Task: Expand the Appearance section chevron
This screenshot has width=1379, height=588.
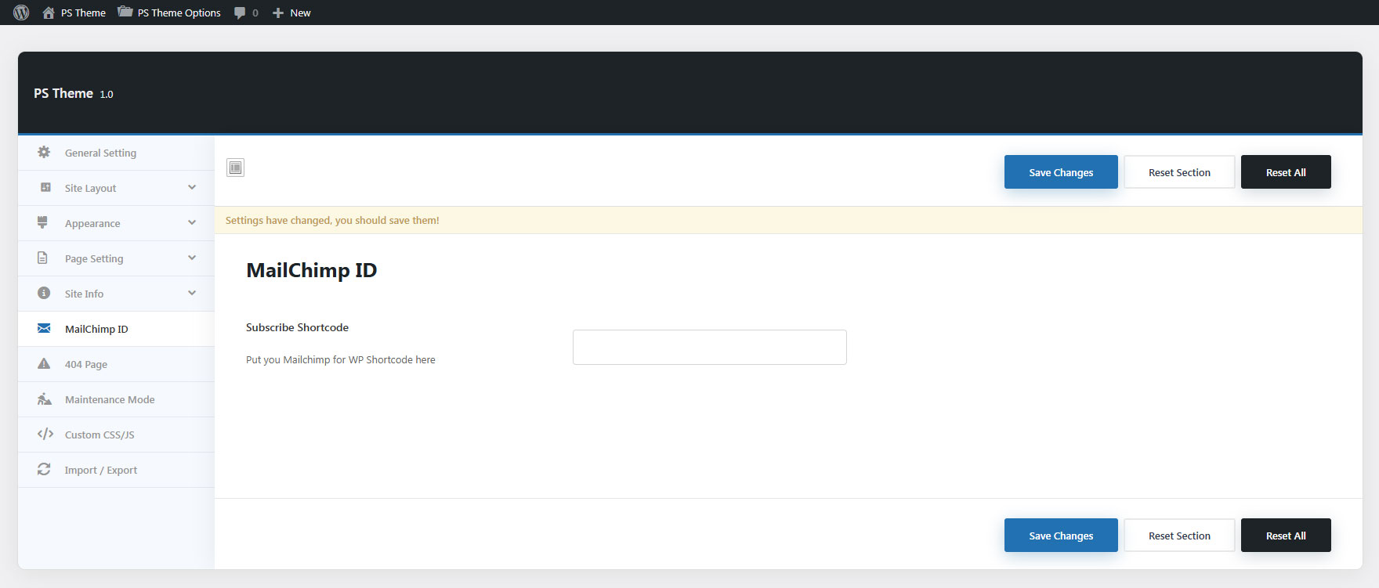Action: [192, 223]
